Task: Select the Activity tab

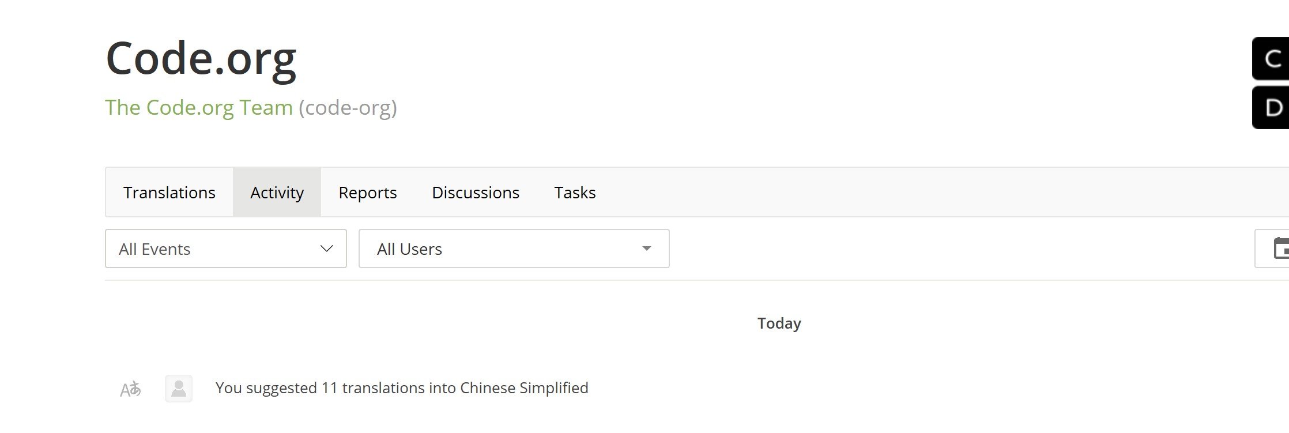Action: pos(277,193)
